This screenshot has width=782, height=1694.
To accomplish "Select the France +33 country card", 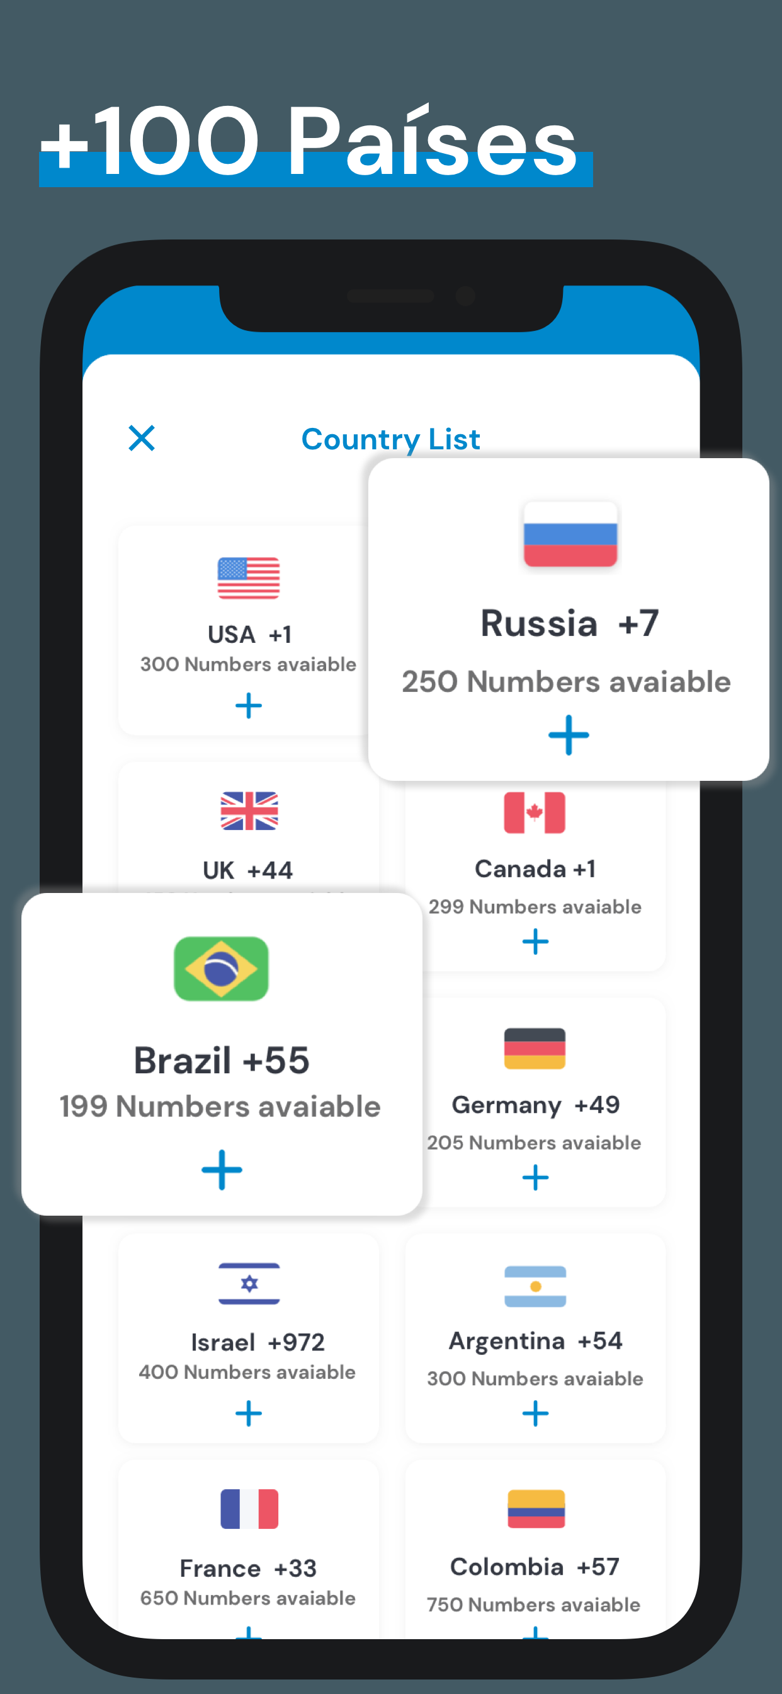I will click(249, 1565).
